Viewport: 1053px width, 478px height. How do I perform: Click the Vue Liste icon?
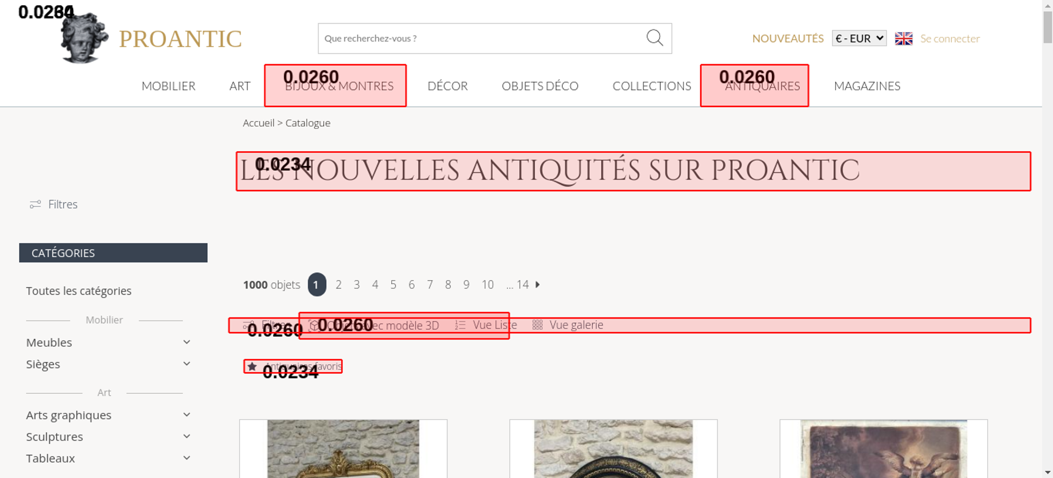click(460, 325)
